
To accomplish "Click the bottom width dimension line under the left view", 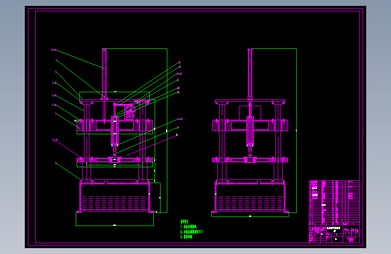I will pos(115,226).
